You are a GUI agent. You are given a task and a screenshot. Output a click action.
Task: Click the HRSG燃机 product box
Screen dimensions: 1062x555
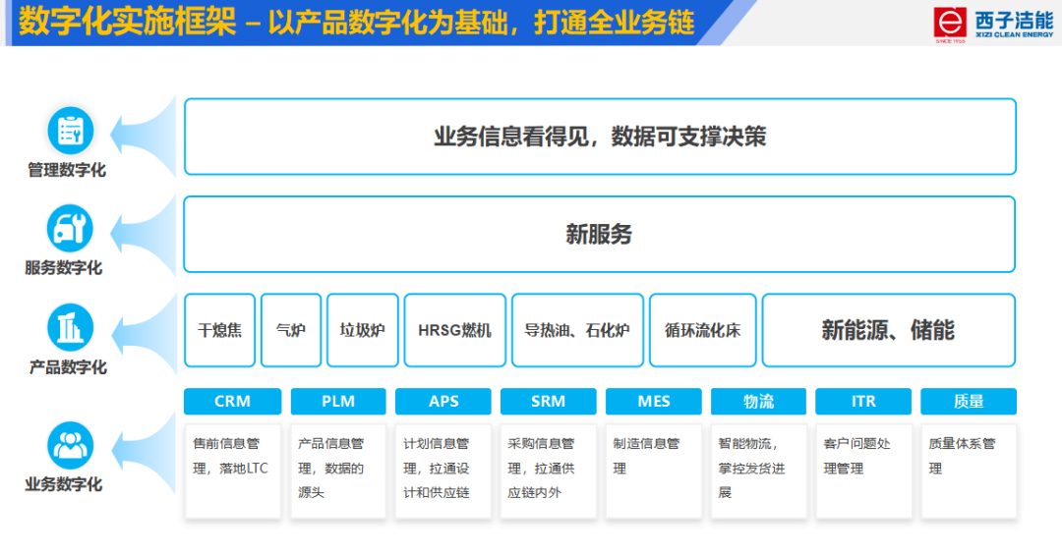point(454,330)
